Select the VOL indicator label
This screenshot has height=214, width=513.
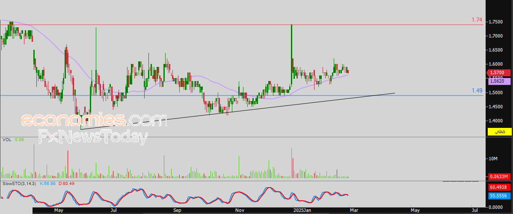coord(6,140)
